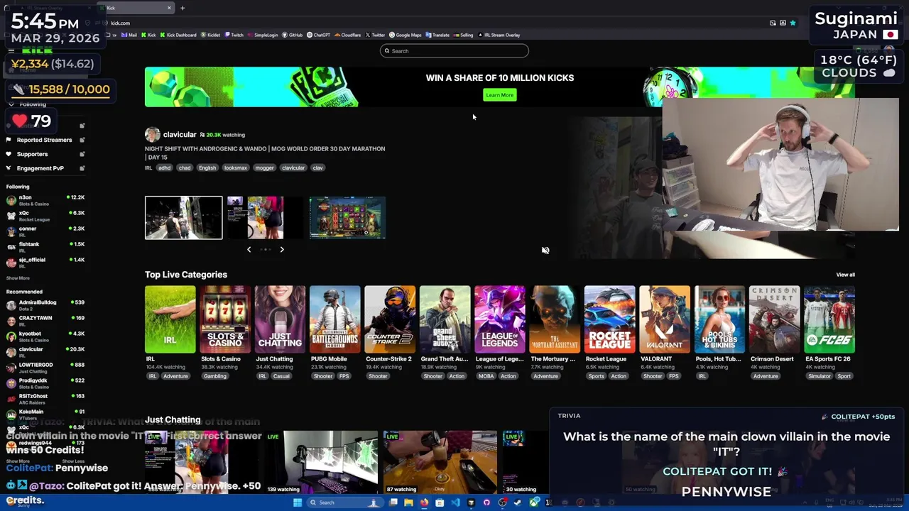Expand Show More under Following list
Viewport: 909px width, 511px height.
(18, 278)
